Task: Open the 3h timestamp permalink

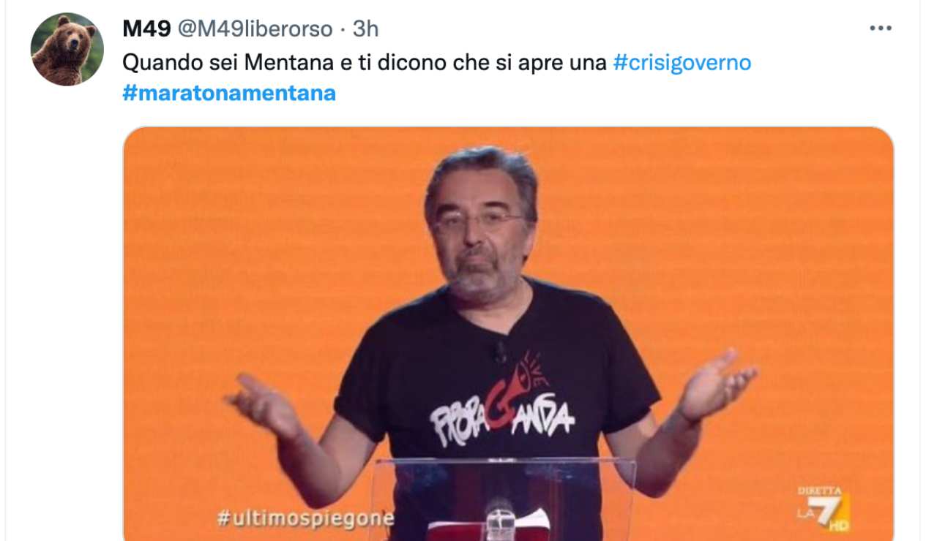Action: click(x=365, y=29)
